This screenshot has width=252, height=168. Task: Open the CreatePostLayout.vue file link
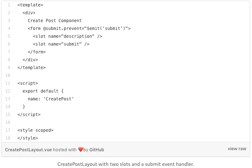pyautogui.click(x=28, y=150)
